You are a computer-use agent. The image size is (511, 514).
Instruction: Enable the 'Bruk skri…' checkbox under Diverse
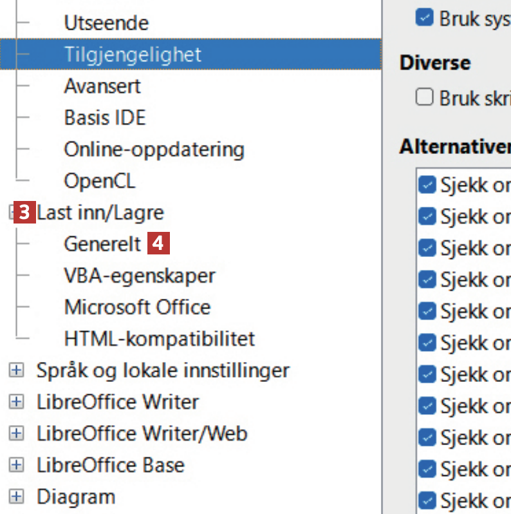point(425,97)
